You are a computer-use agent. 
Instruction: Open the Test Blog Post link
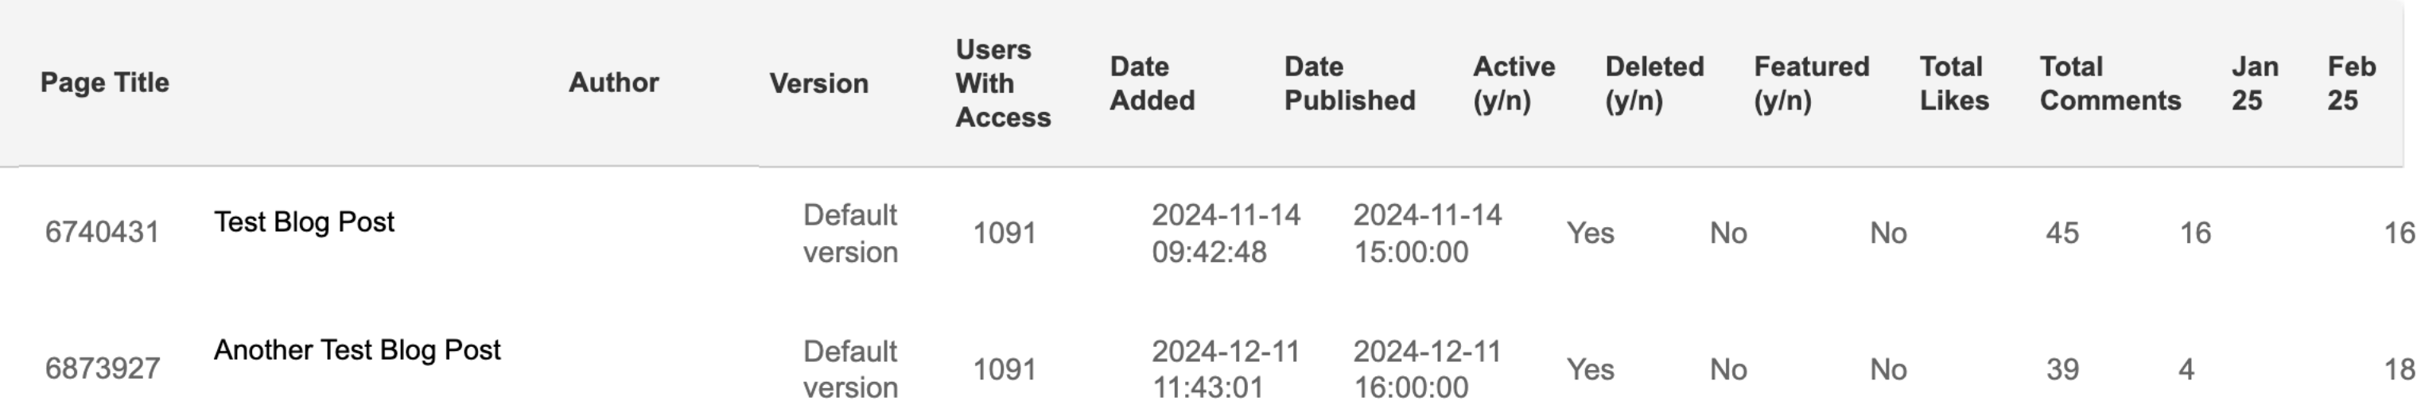(x=304, y=221)
